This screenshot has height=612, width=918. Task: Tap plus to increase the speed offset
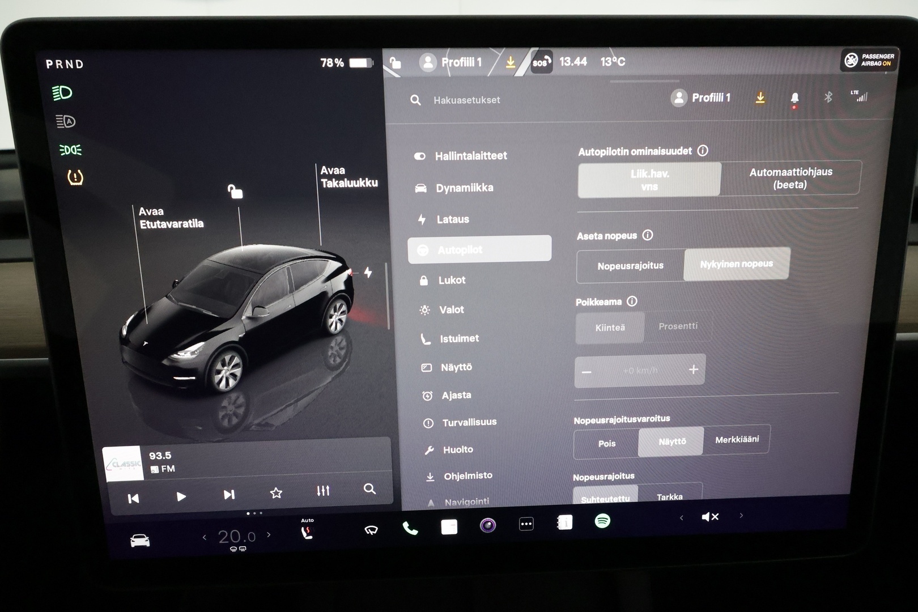coord(692,369)
